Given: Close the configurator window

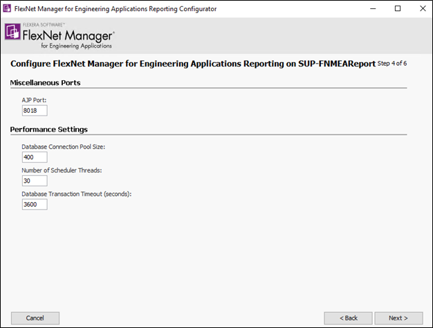Looking at the screenshot, I should (423, 8).
